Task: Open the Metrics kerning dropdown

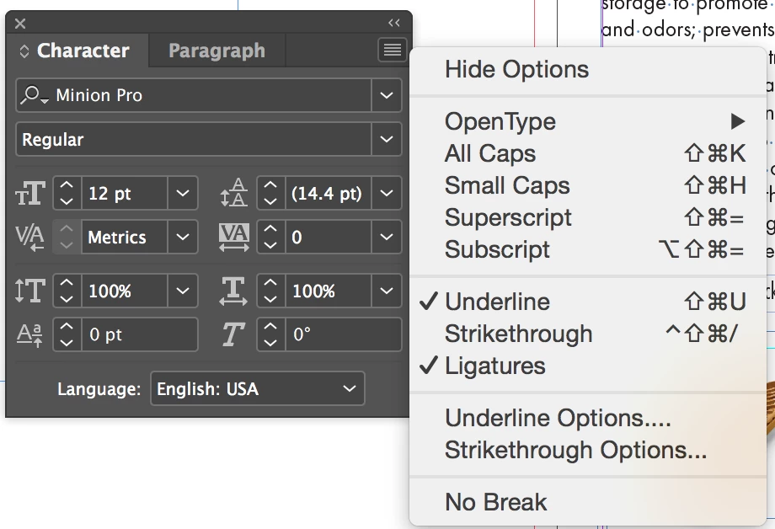Action: (x=183, y=237)
